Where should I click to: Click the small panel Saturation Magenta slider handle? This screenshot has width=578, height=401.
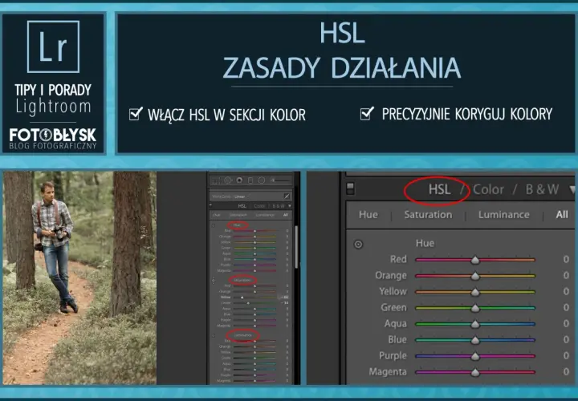pyautogui.click(x=255, y=326)
